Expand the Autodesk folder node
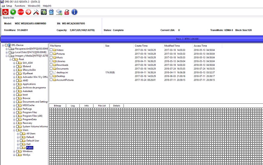 [x=14, y=91]
